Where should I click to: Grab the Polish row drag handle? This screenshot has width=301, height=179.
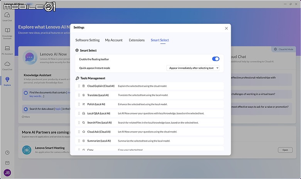click(79, 104)
